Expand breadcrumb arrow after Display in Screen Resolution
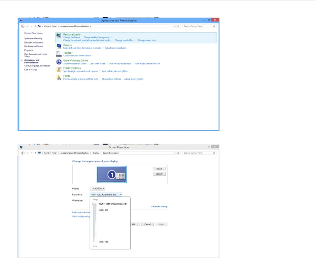 101,153
